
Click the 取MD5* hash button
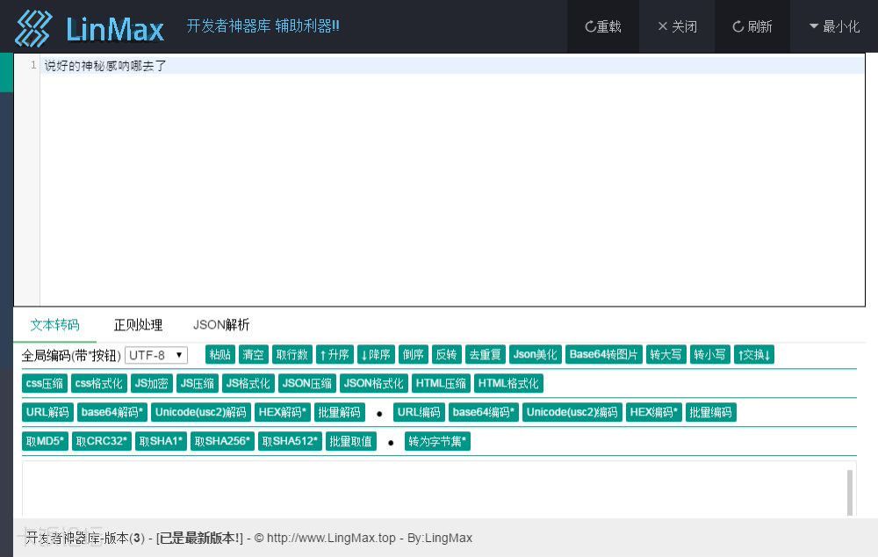coord(45,441)
